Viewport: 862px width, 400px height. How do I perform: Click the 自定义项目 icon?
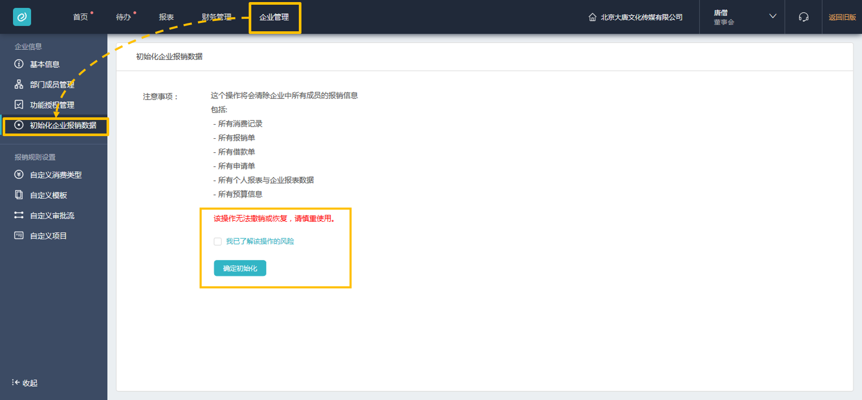point(19,236)
